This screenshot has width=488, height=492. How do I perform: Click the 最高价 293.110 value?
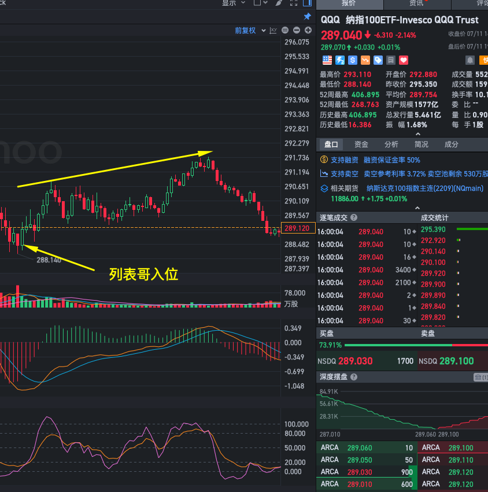(x=357, y=75)
